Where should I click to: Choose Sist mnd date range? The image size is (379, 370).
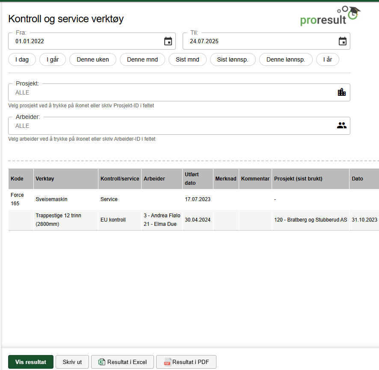(x=187, y=59)
